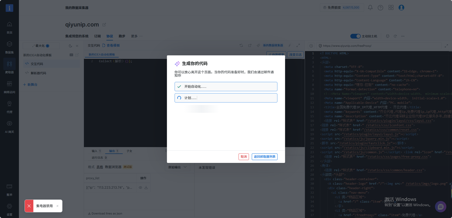Switch to the 跑步 tab
Screen dimensions: 452x218
click(x=122, y=36)
